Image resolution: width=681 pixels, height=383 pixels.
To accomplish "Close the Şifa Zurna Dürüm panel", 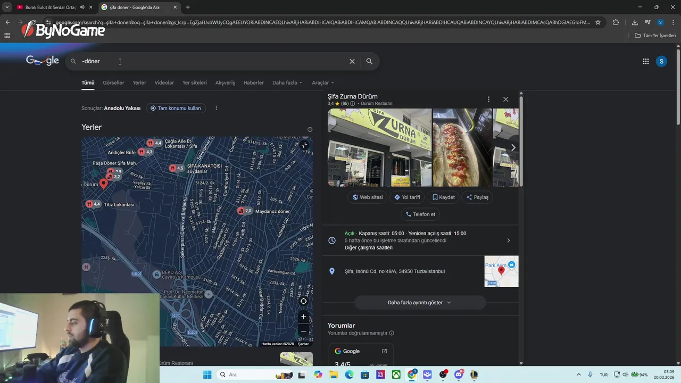I will (x=505, y=99).
